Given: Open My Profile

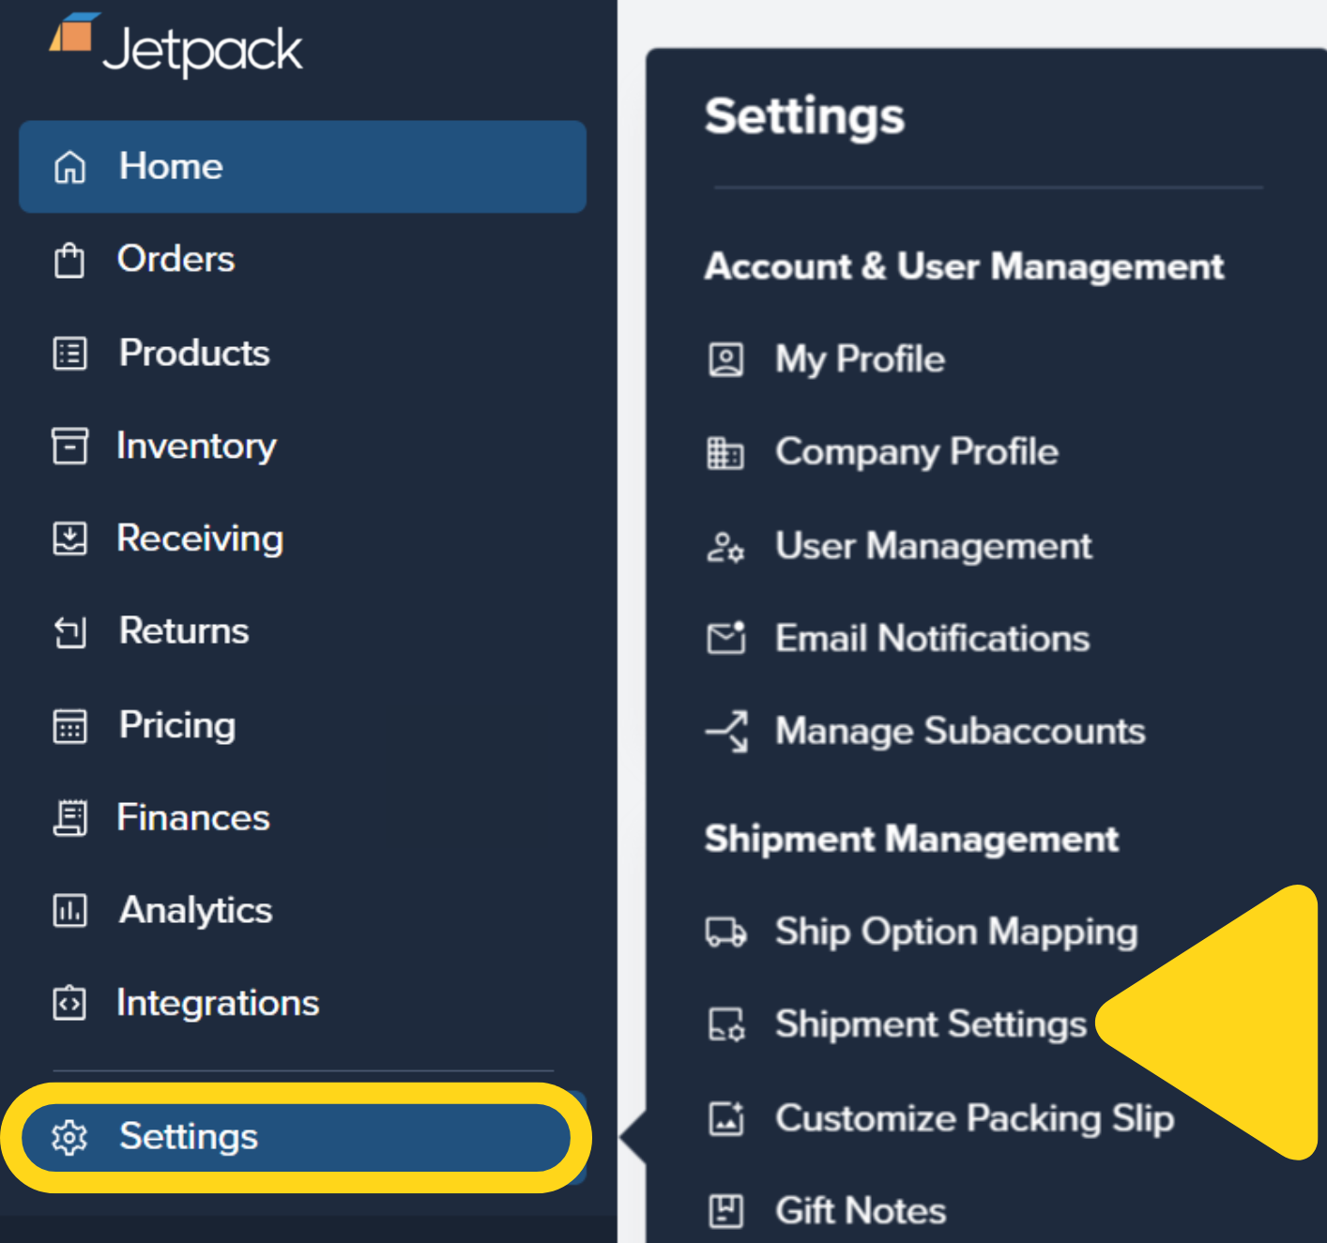Looking at the screenshot, I should pos(859,358).
